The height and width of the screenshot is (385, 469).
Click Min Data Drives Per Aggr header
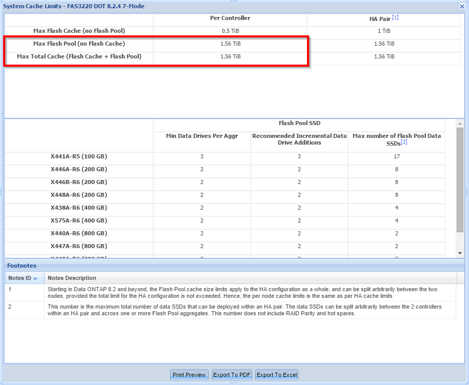coord(201,136)
